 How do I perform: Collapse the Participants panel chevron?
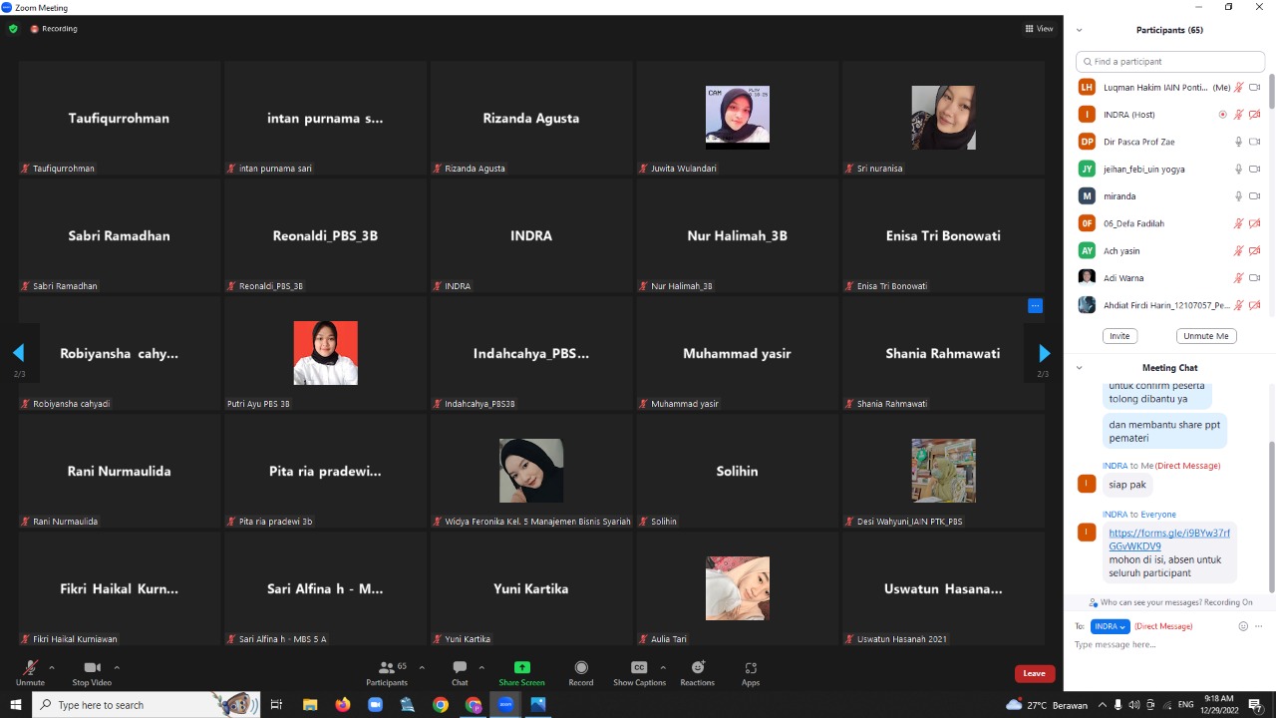click(x=1079, y=30)
